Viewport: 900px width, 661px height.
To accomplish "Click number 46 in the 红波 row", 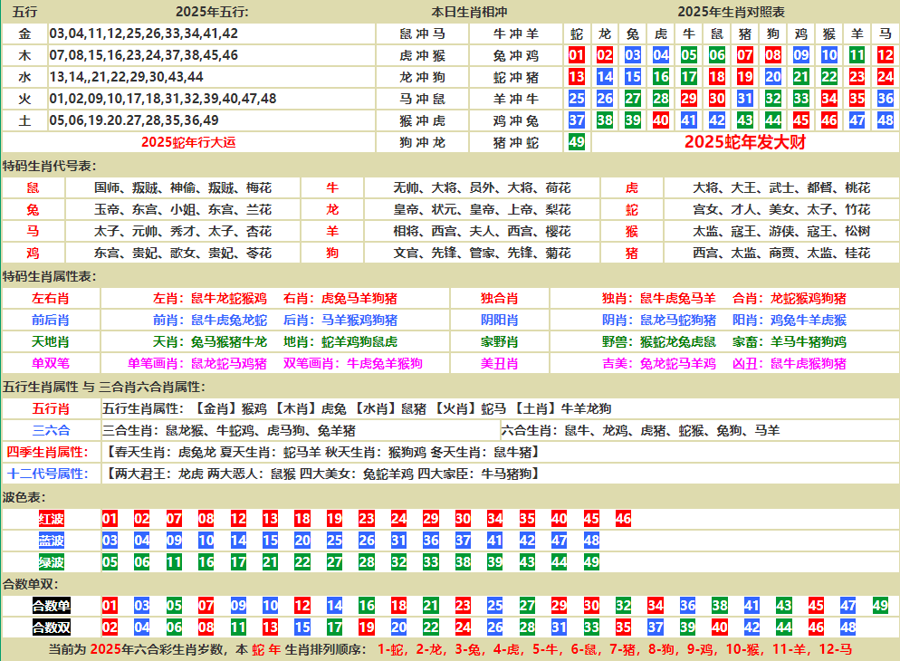I will pyautogui.click(x=623, y=519).
